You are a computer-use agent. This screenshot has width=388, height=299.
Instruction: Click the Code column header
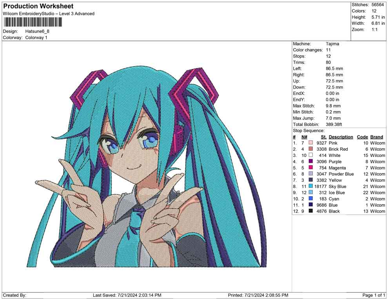click(x=363, y=137)
